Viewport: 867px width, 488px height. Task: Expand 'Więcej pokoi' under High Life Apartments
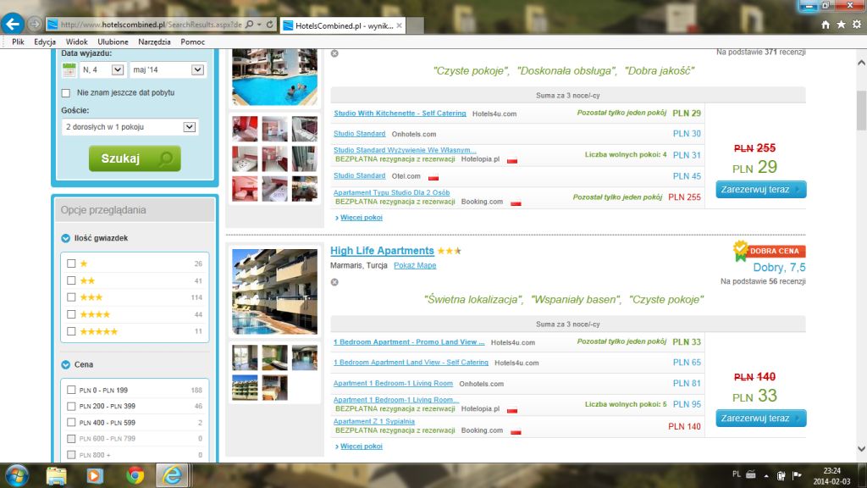[x=361, y=446]
